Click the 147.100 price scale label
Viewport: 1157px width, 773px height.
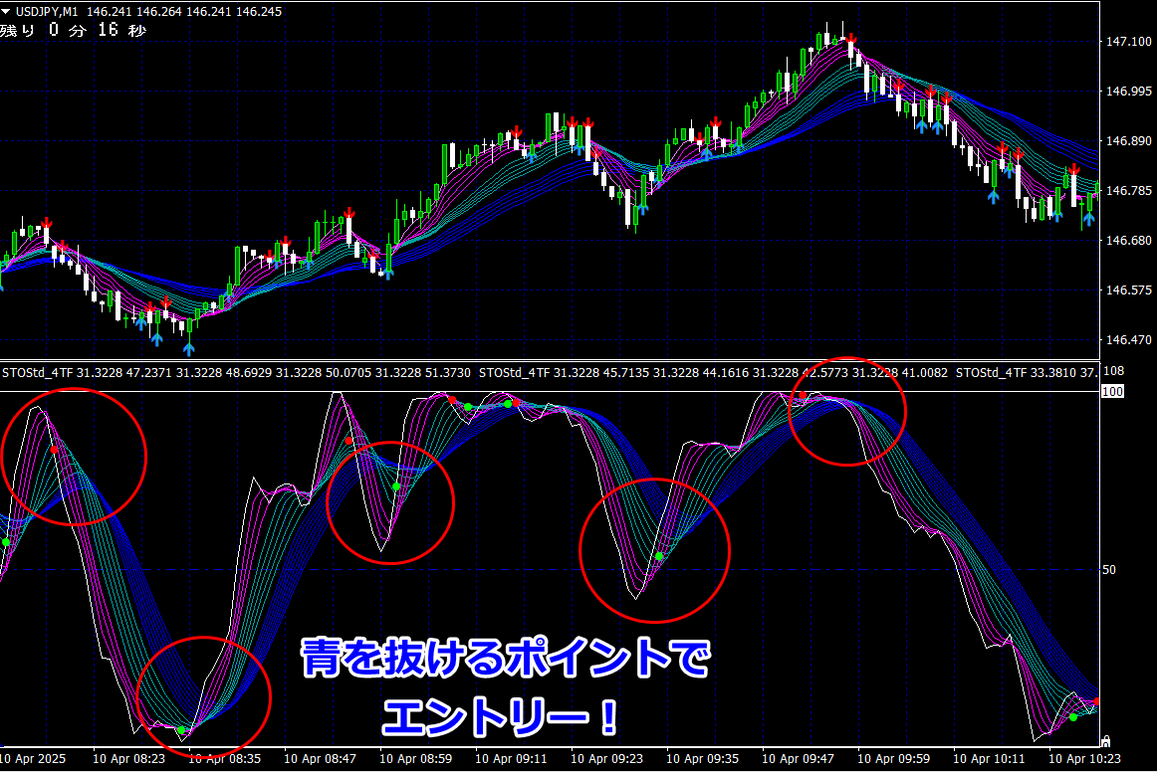1128,42
